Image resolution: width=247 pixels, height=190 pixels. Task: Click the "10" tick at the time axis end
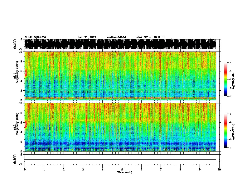[x=219, y=169]
